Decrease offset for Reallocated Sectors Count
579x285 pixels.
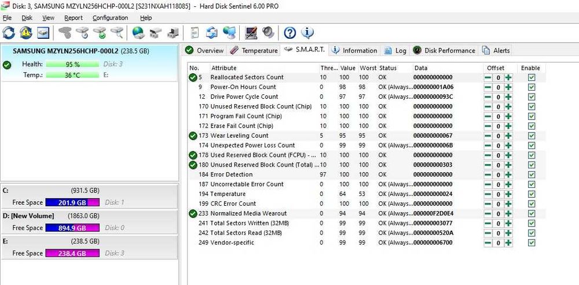488,77
